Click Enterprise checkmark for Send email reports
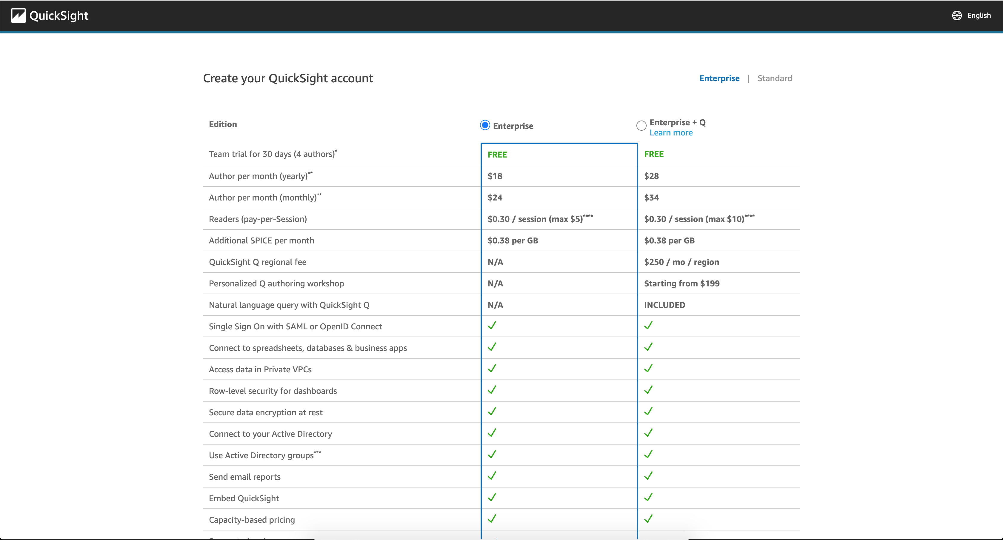This screenshot has width=1003, height=540. point(492,476)
